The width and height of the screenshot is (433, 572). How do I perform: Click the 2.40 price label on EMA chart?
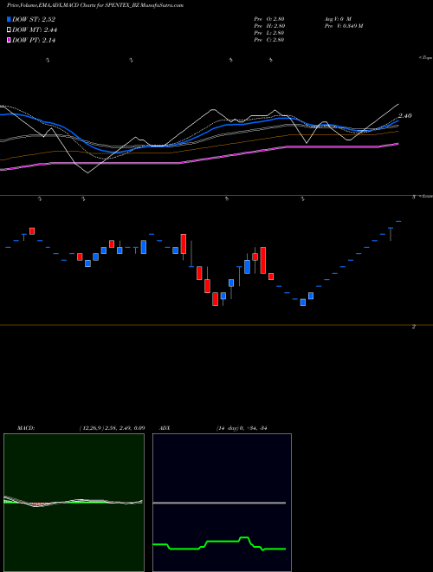coord(405,115)
